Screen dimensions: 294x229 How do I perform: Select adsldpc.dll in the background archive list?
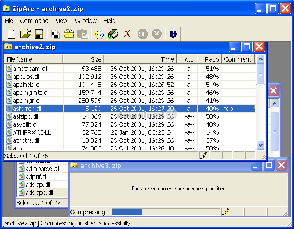(x=39, y=193)
